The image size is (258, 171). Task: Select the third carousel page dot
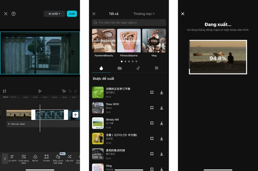[x=129, y=62]
